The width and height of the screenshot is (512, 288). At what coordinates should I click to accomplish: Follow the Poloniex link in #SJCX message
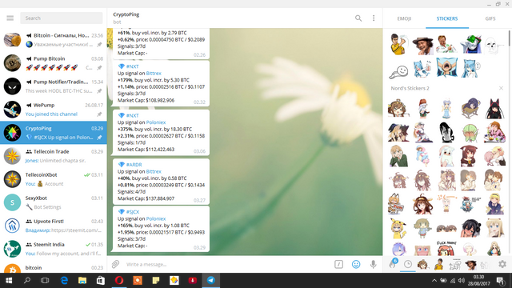coord(156,218)
